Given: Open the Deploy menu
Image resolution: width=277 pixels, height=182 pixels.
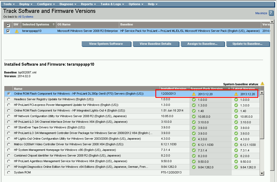Looking at the screenshot, I should [x=26, y=4].
